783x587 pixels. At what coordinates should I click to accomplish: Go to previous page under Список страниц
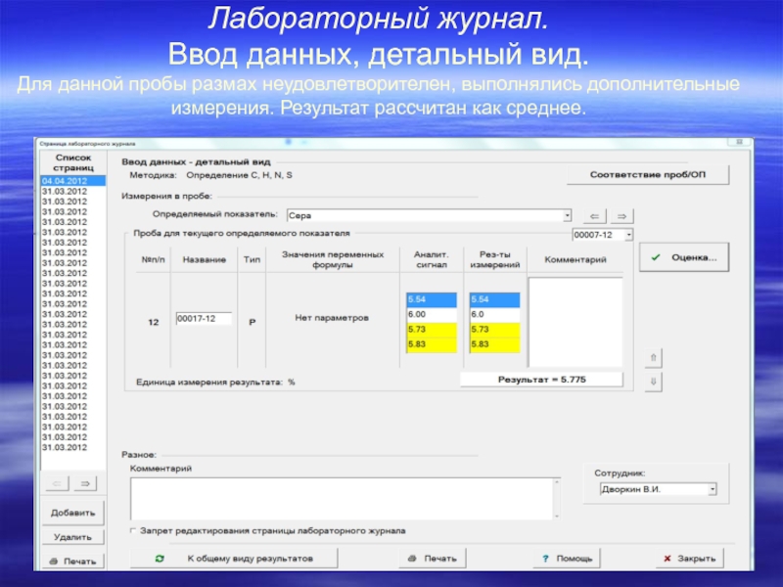coord(58,483)
